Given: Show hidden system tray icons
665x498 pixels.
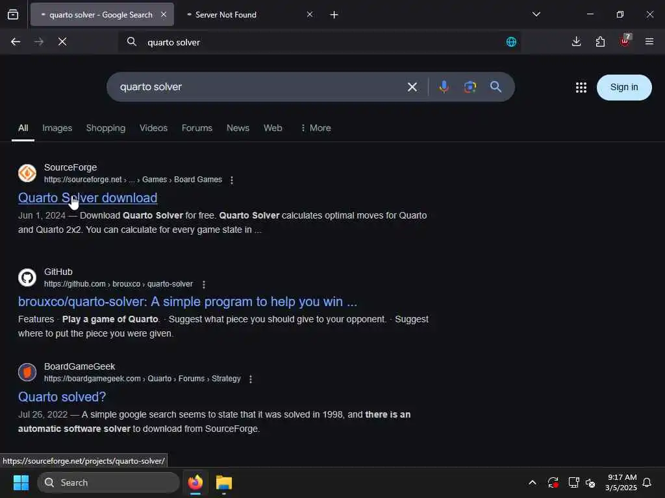Looking at the screenshot, I should click(x=533, y=482).
